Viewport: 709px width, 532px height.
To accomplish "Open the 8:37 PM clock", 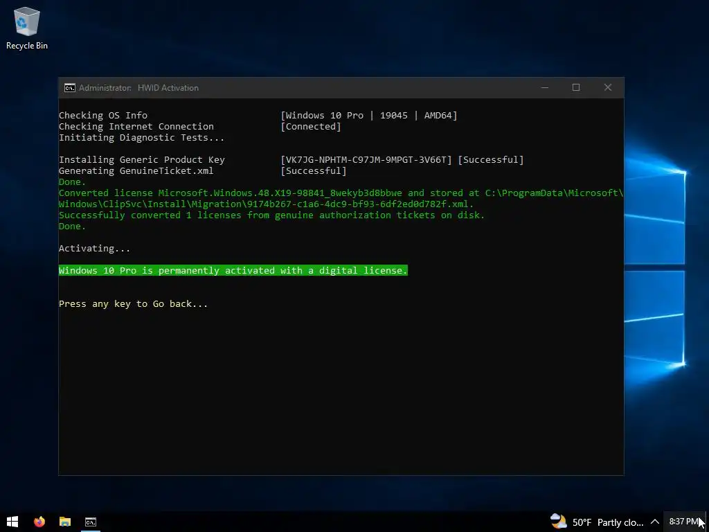I will click(x=684, y=522).
